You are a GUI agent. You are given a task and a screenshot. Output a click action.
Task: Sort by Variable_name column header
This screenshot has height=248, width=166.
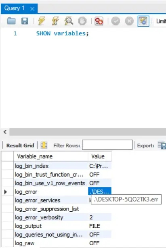pos(50,156)
